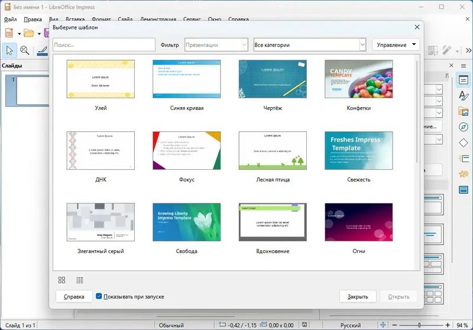Select the Forestbird (Лесная птица) template

(273, 150)
